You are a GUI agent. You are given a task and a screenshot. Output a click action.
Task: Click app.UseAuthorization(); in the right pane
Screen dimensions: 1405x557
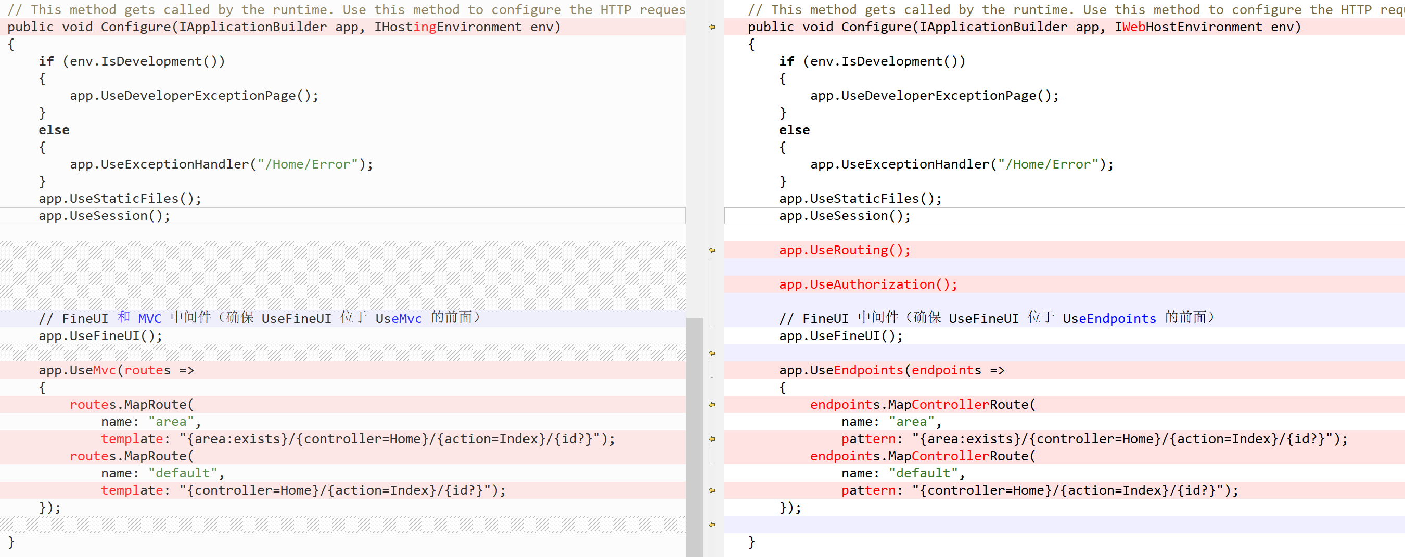pyautogui.click(x=868, y=284)
